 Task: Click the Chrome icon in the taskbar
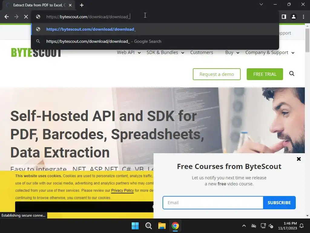click(175, 226)
